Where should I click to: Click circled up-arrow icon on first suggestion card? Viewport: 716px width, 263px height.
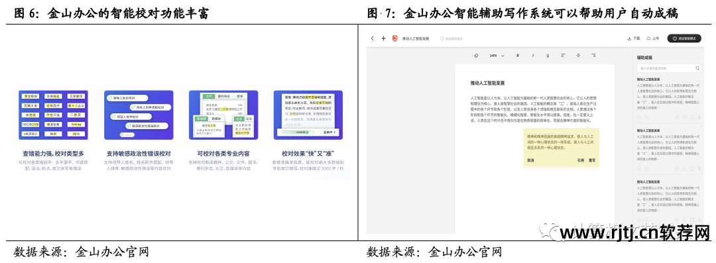646,117
